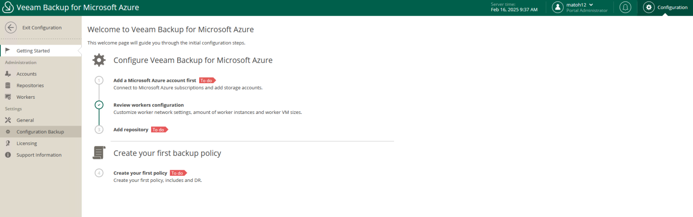Screen dimensions: 693x217
Task: Click the Exit Configuration back arrow icon
Action: [x=11, y=27]
